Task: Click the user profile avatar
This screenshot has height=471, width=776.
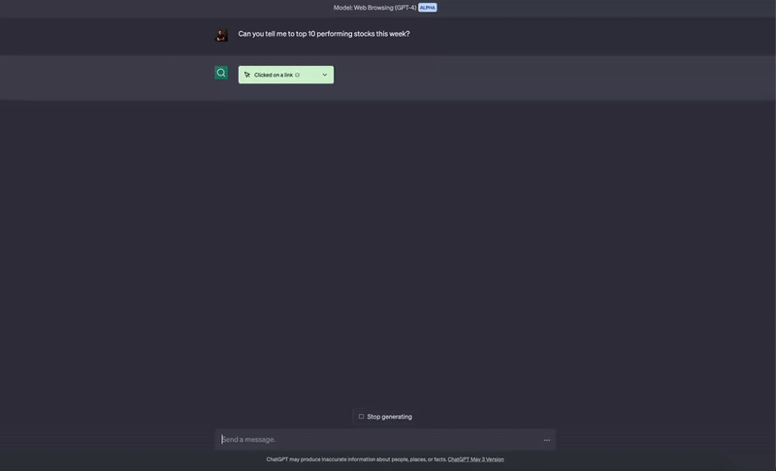Action: coord(221,35)
